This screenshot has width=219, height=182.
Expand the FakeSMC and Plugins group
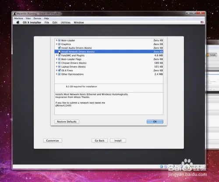tap(57, 56)
